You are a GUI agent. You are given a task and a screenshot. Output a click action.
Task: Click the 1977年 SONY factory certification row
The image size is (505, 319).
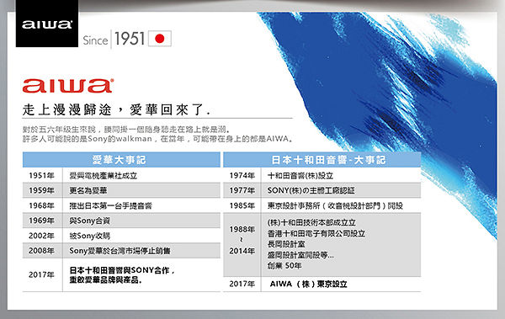[322, 190]
